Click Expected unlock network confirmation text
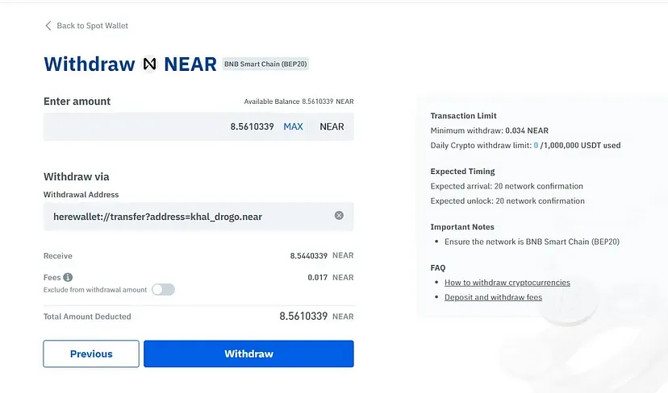 pos(507,201)
